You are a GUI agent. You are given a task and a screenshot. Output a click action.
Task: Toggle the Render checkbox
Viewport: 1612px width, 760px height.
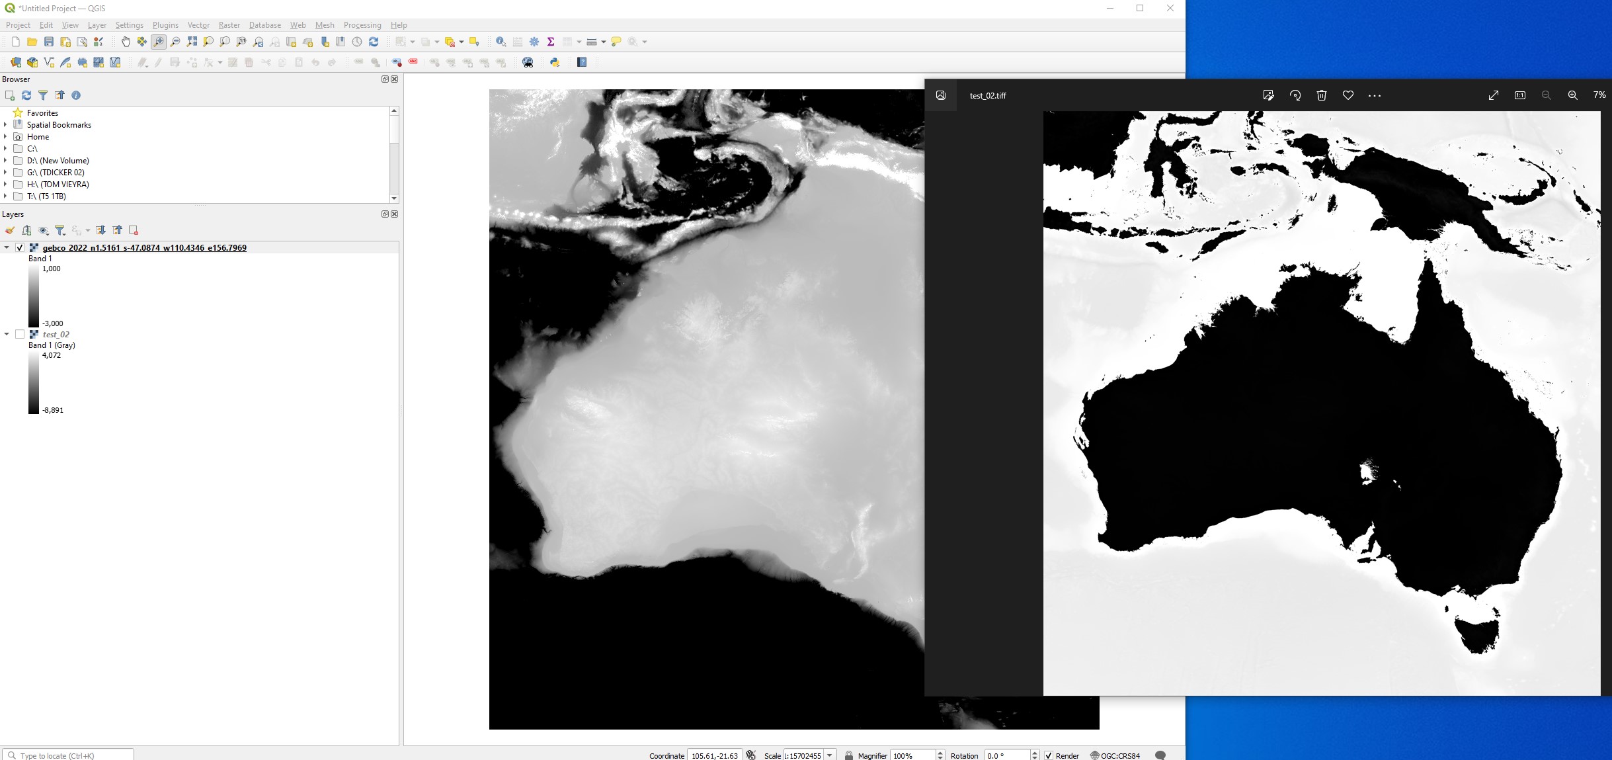pyautogui.click(x=1049, y=755)
